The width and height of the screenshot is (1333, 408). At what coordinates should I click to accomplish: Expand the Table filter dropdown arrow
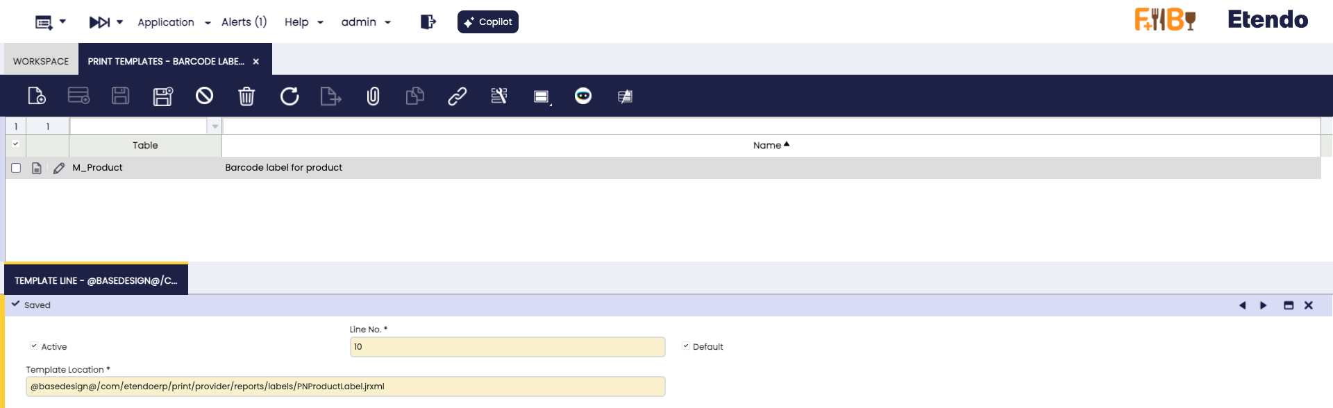215,126
